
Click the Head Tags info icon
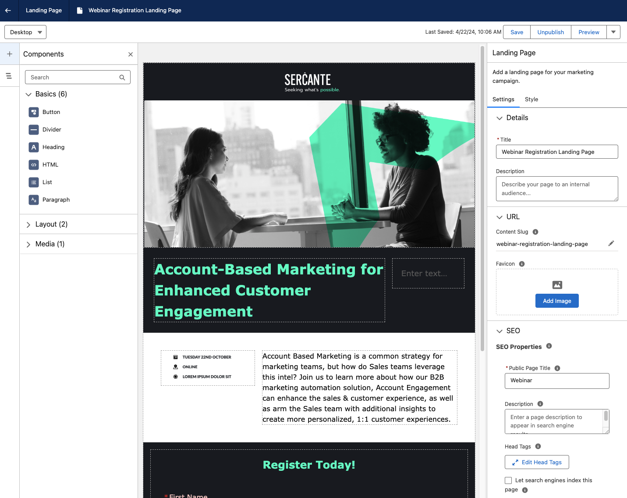[538, 446]
